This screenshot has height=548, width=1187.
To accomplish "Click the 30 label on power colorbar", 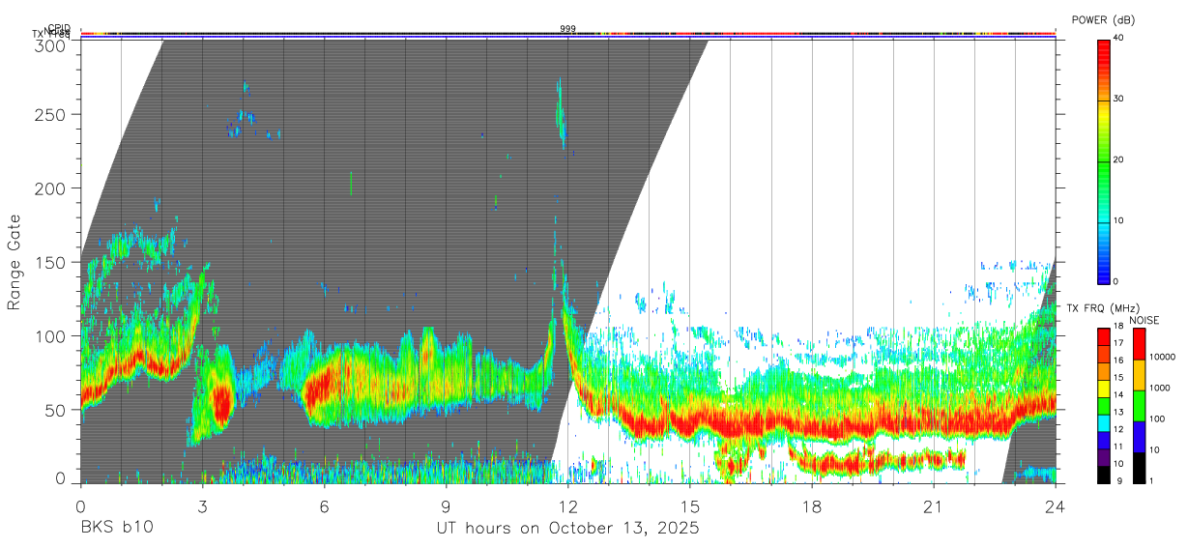I will coord(1118,99).
